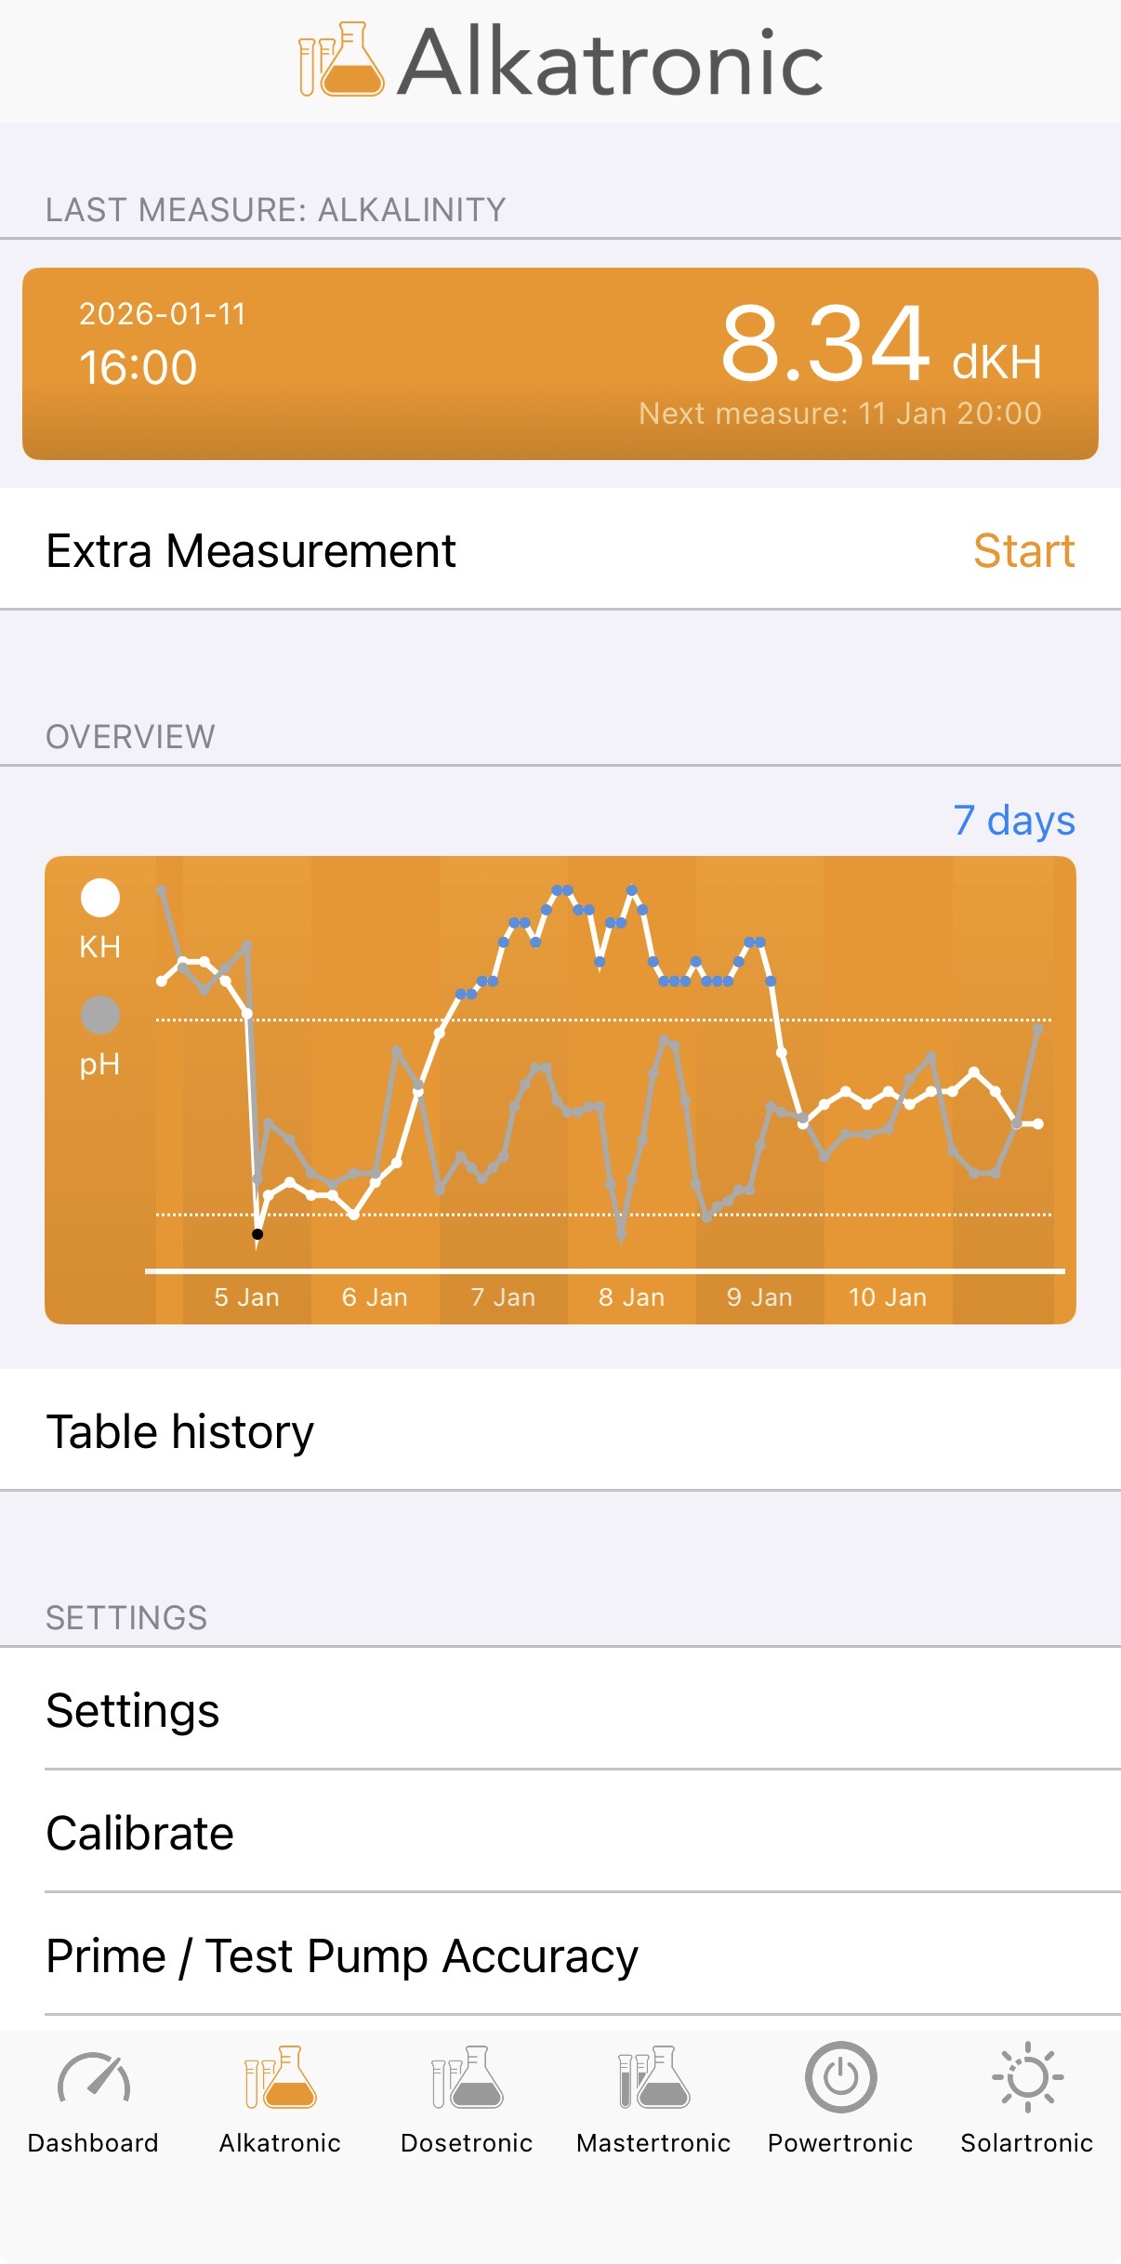Open the Dashboard gauge icon

(x=93, y=2078)
